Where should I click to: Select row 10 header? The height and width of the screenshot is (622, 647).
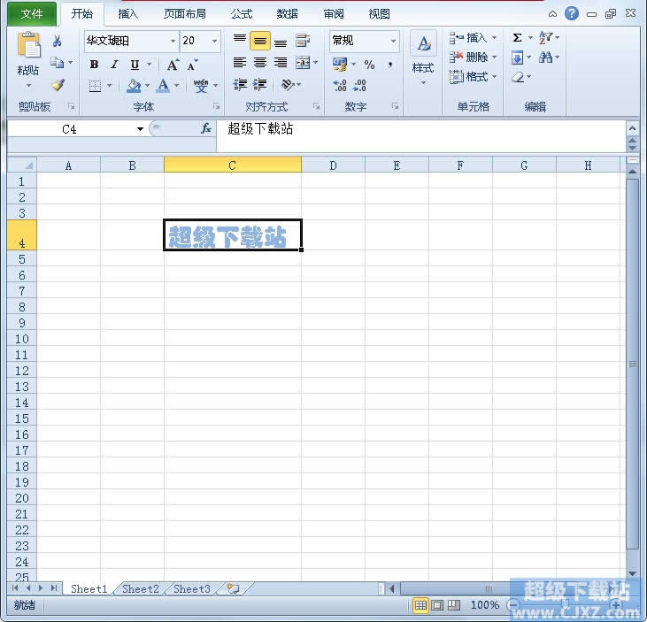[x=22, y=339]
